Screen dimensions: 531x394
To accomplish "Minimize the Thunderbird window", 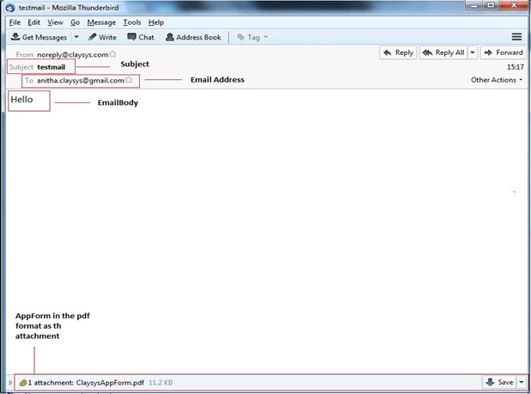I will 473,5.
